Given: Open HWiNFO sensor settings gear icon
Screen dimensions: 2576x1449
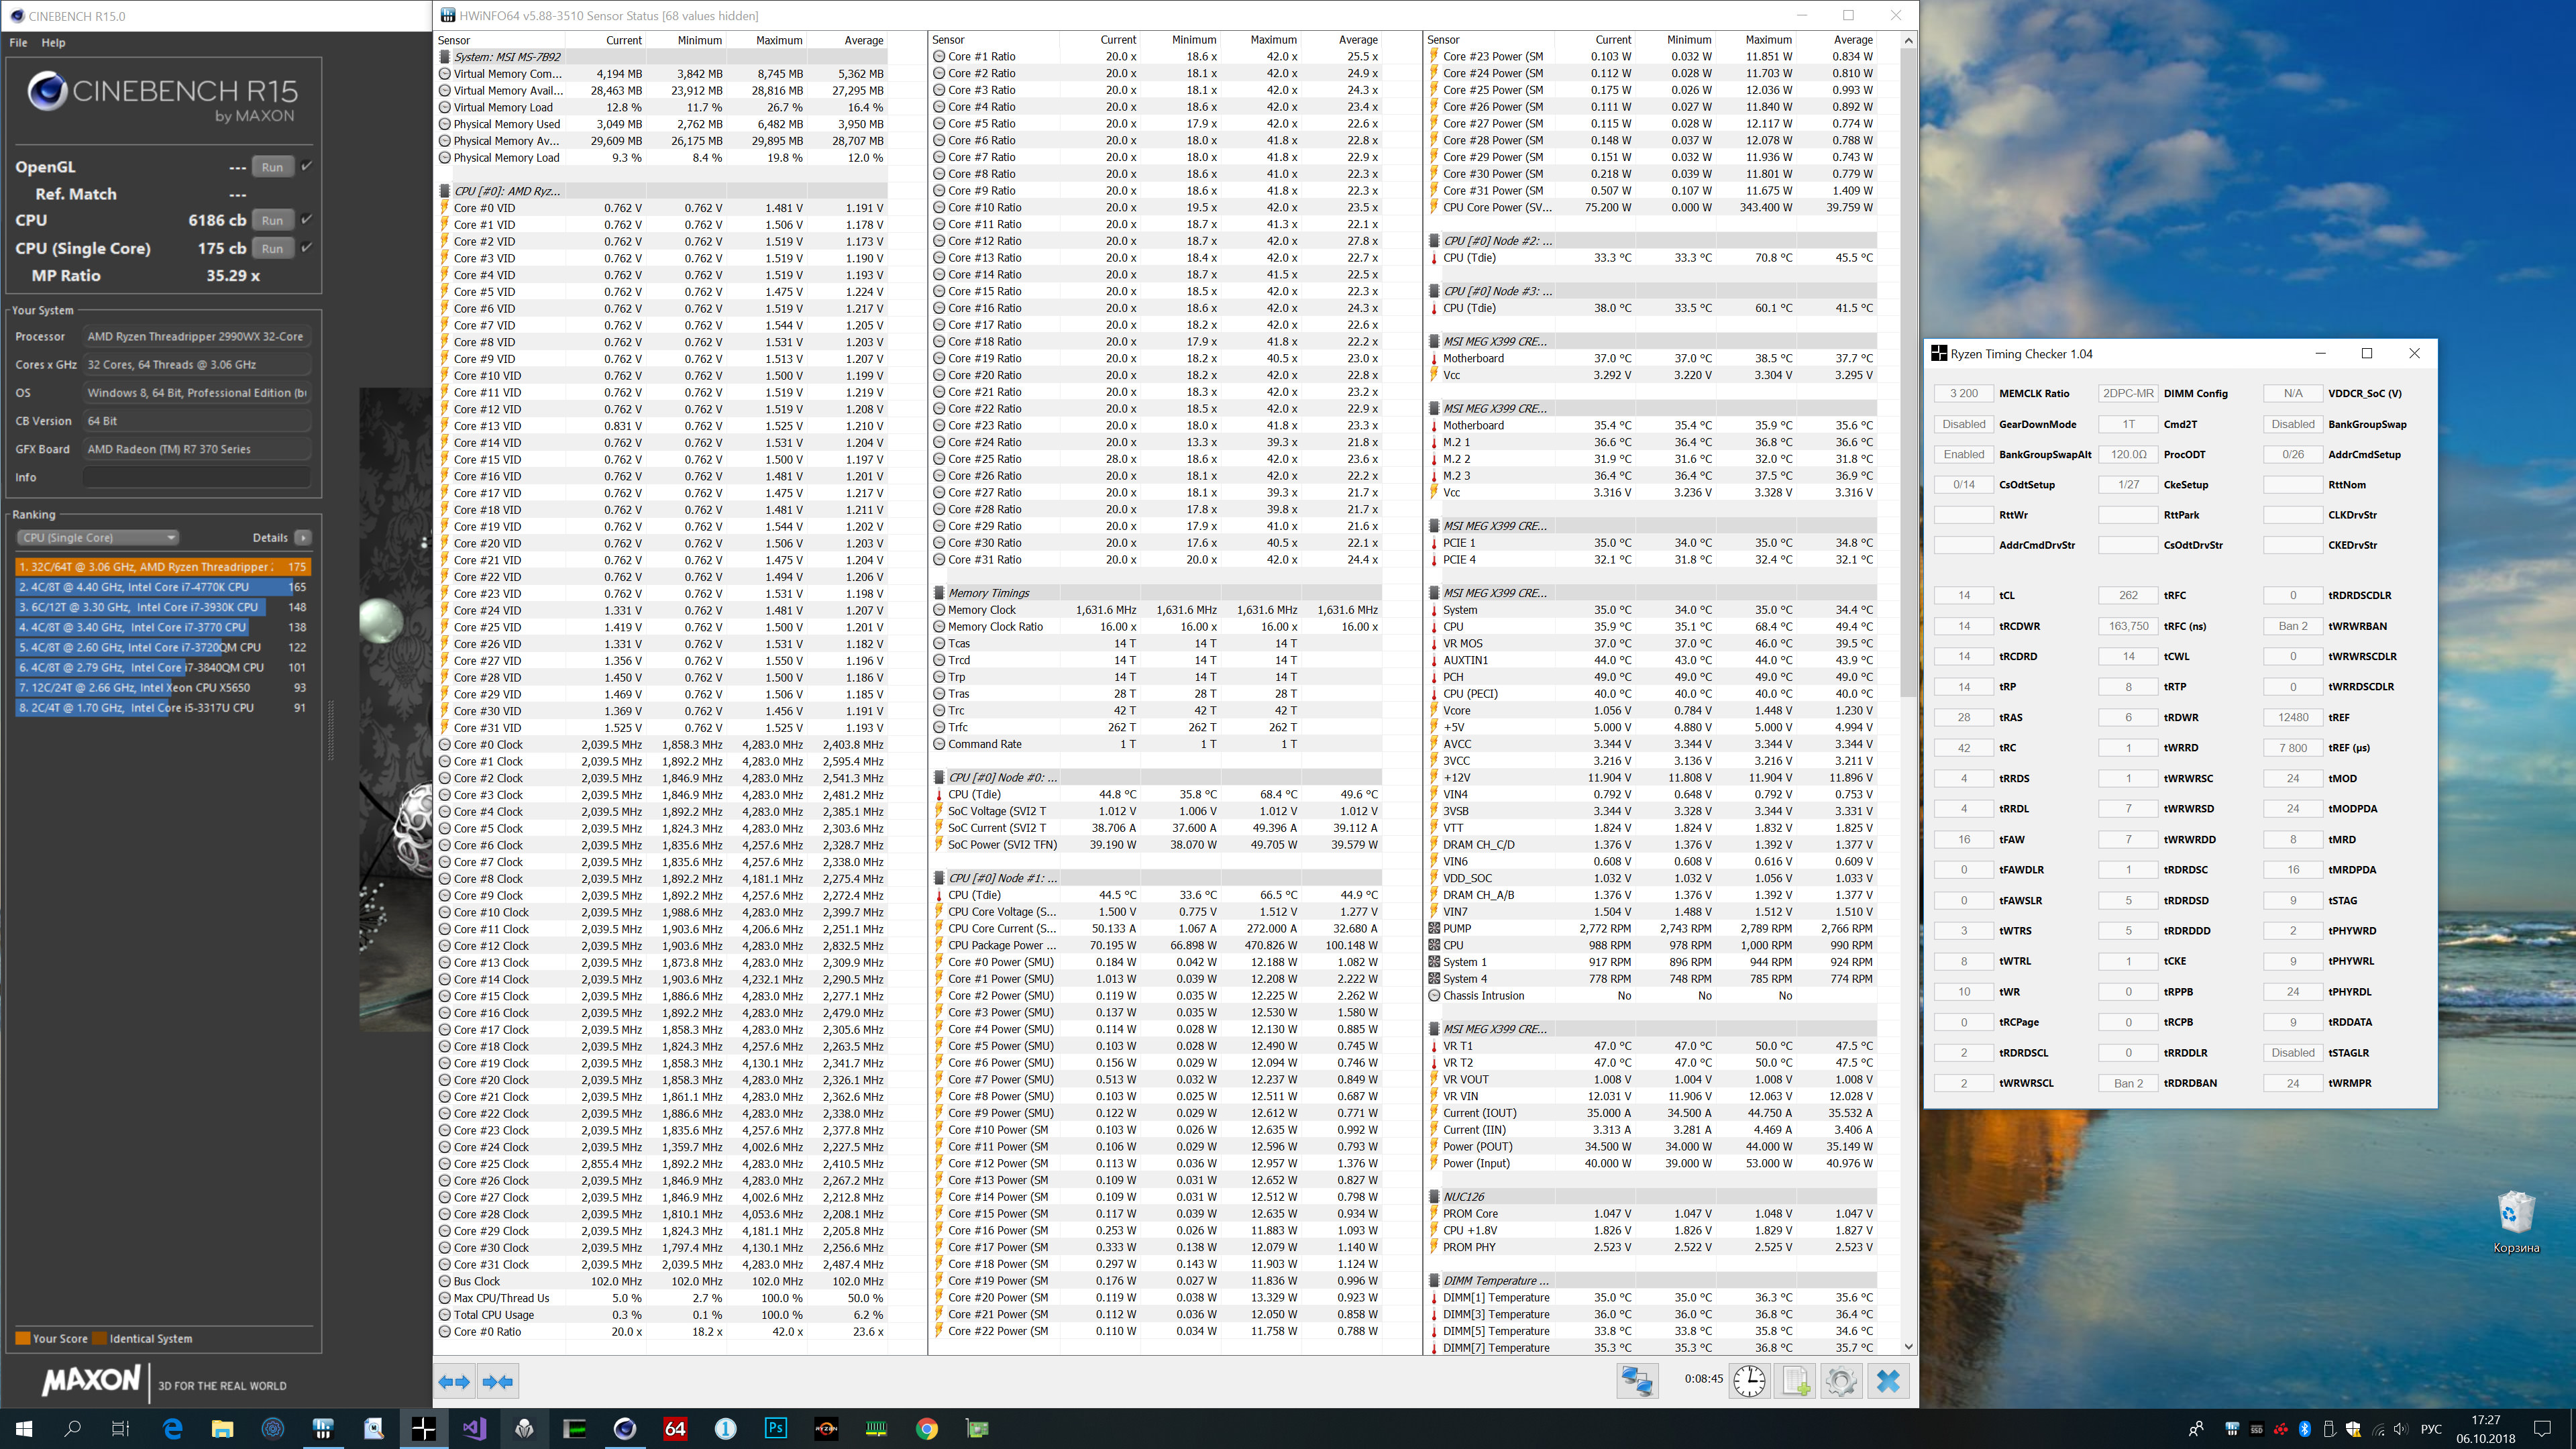Looking at the screenshot, I should pos(1841,1381).
